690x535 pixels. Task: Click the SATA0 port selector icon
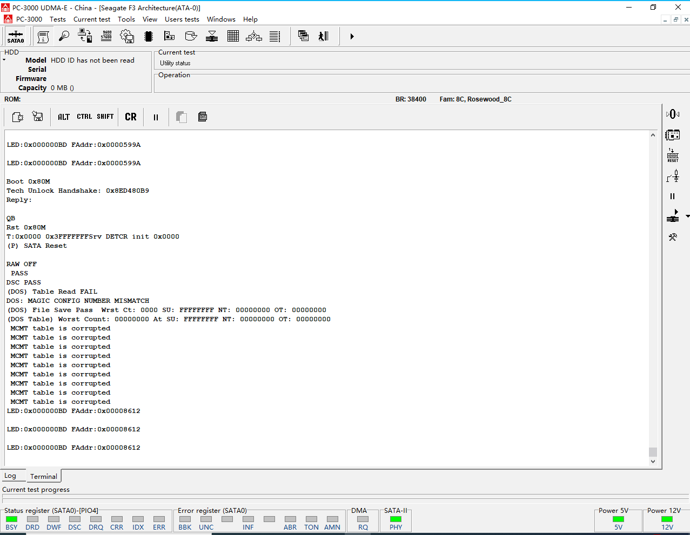16,37
